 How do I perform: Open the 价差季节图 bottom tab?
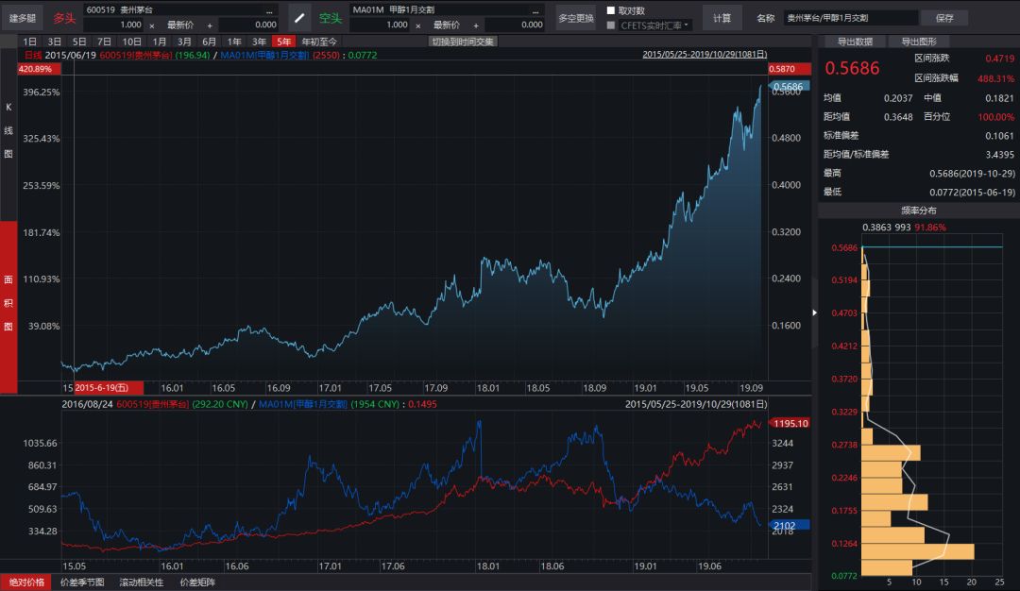tap(82, 582)
